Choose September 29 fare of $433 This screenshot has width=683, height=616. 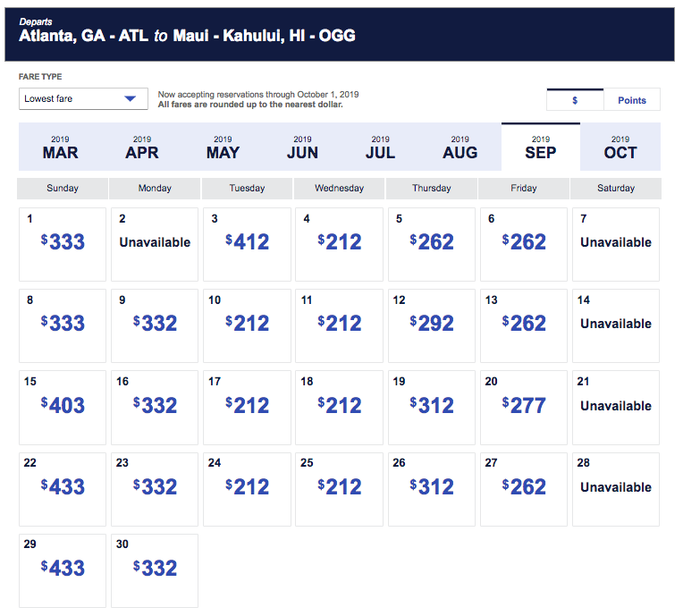click(x=63, y=570)
